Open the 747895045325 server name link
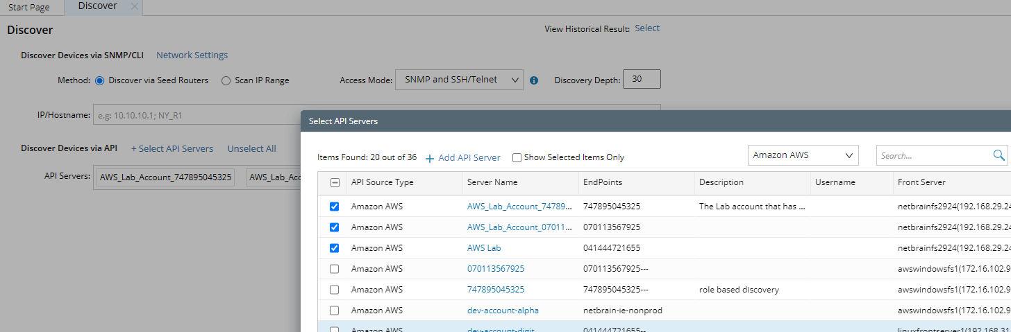 point(496,289)
